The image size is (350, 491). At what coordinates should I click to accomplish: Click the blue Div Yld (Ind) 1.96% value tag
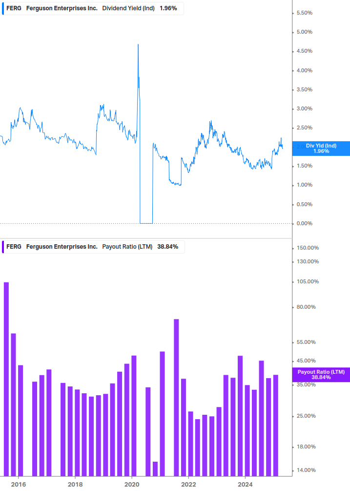pos(321,149)
